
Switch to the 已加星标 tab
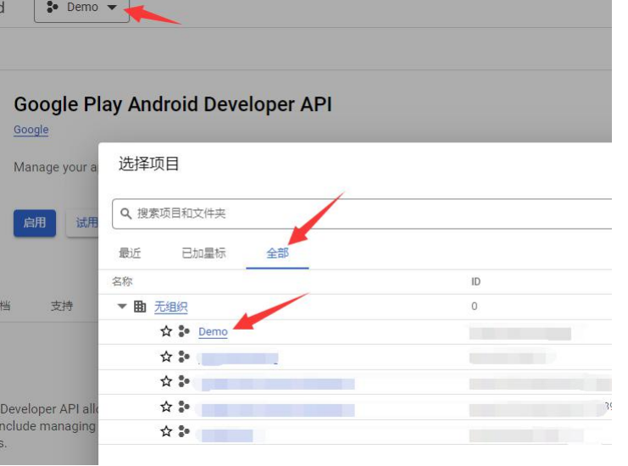click(x=203, y=253)
